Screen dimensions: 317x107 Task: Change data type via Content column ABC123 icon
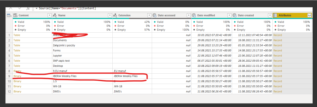click(x=15, y=15)
